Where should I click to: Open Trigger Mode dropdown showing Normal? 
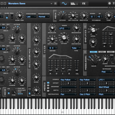(x=44, y=17)
